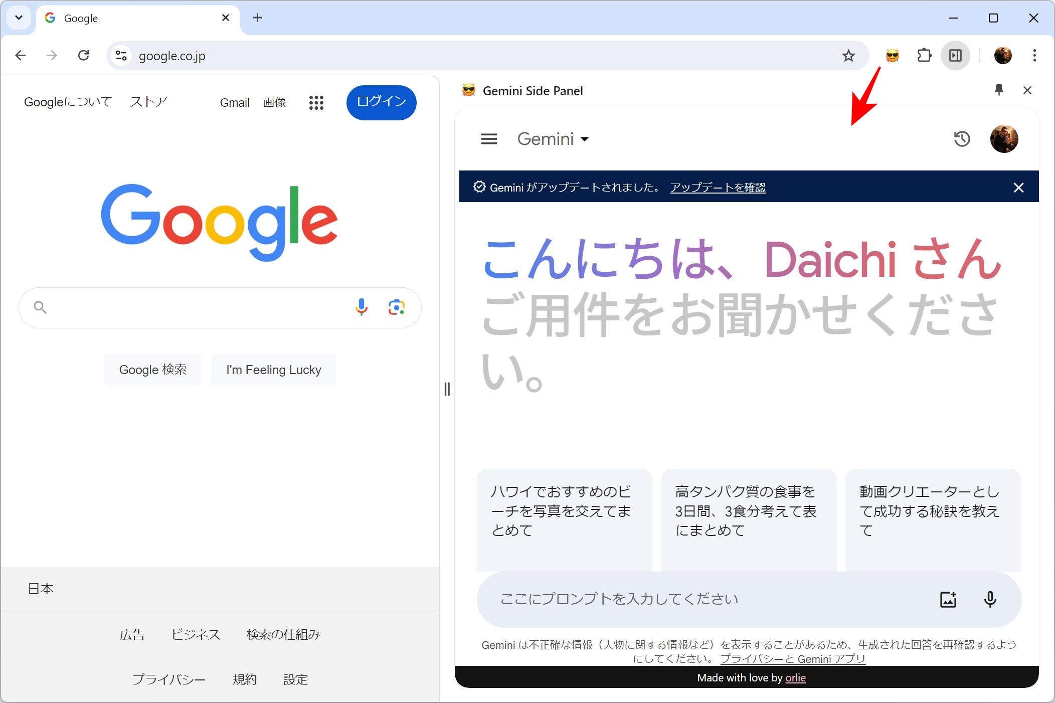Toggle the browser side panel button
Image resolution: width=1055 pixels, height=703 pixels.
click(x=956, y=56)
